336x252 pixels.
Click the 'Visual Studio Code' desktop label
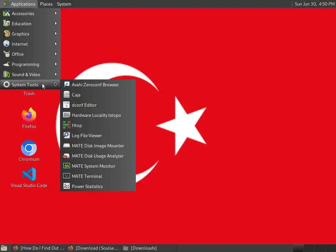[x=29, y=186]
